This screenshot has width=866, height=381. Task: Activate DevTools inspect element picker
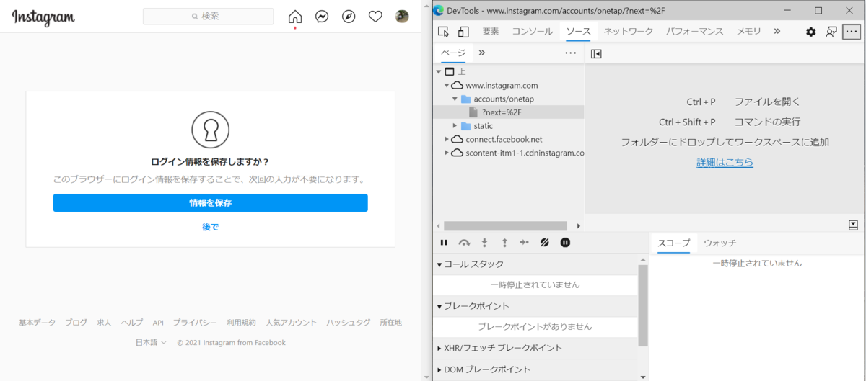tap(443, 32)
